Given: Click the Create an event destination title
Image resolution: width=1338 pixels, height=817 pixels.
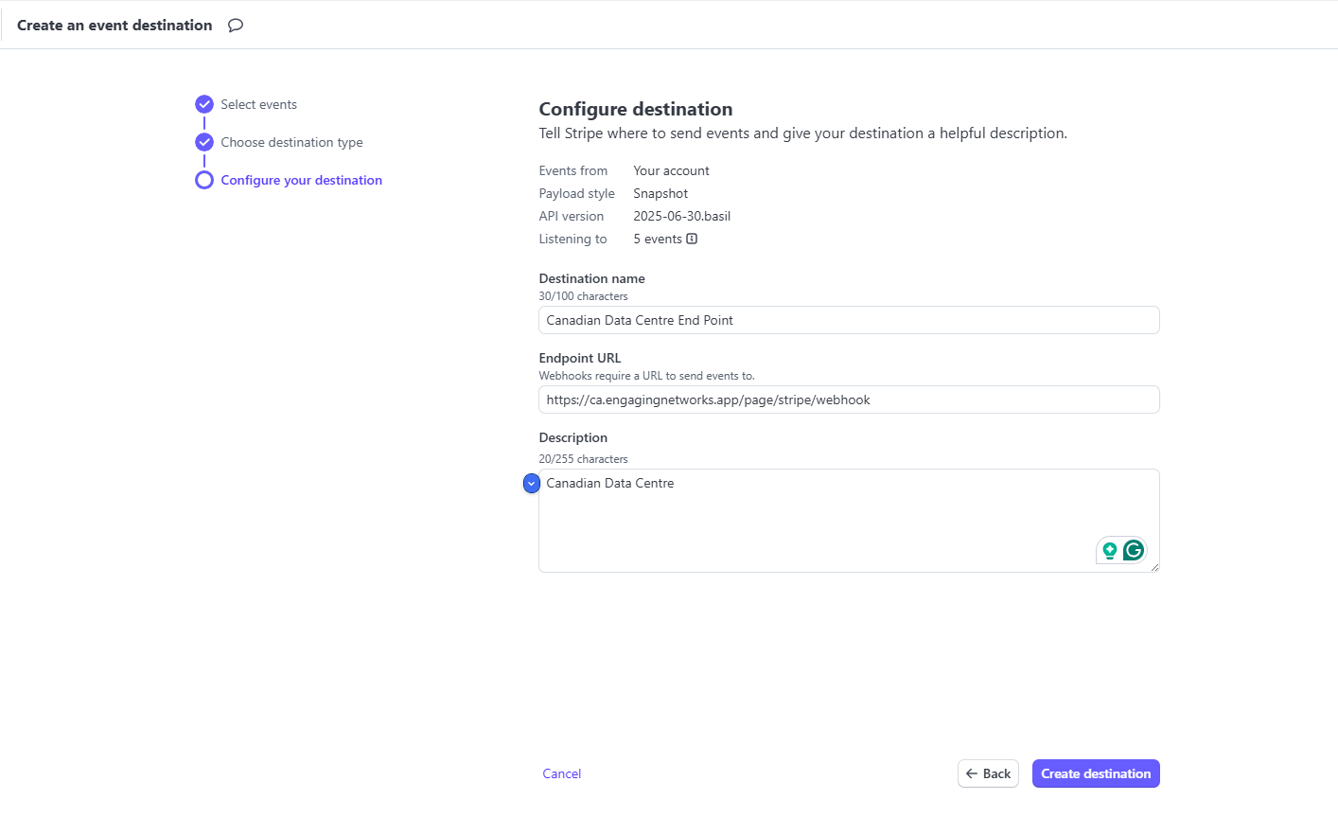Looking at the screenshot, I should (114, 26).
